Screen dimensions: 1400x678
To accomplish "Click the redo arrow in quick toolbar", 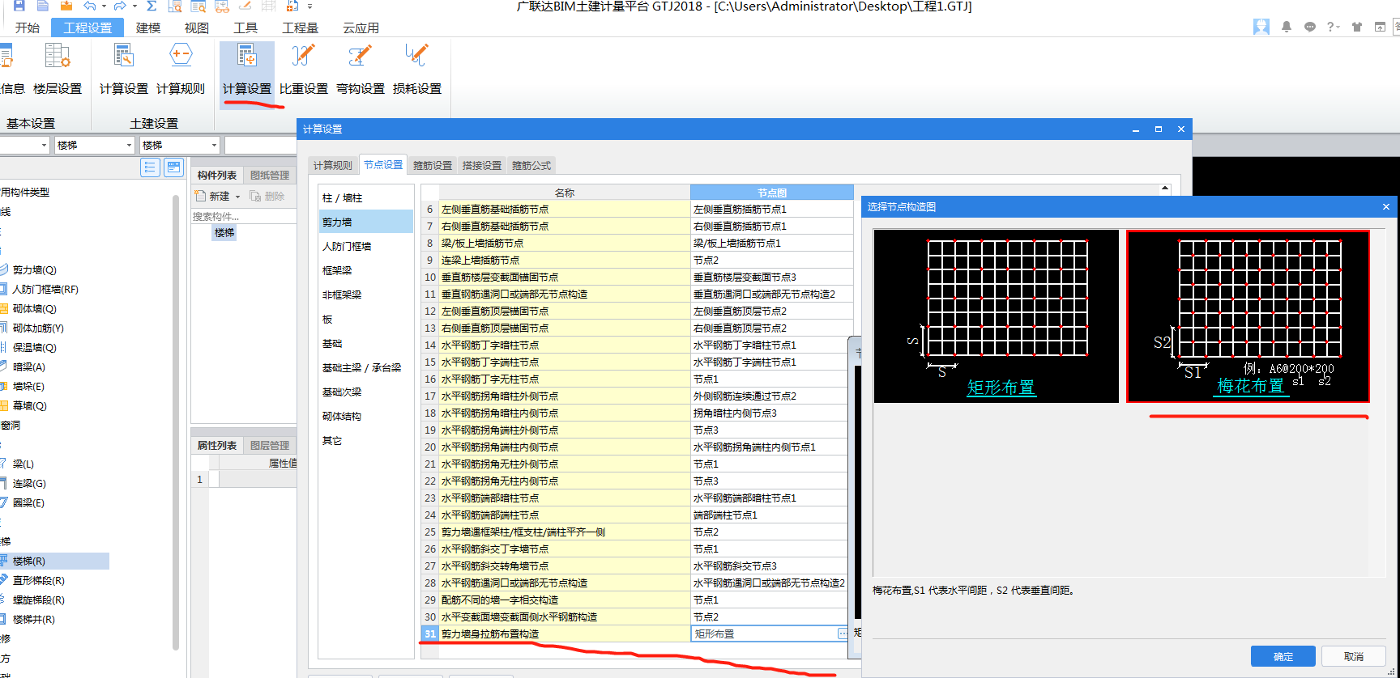I will (x=120, y=6).
